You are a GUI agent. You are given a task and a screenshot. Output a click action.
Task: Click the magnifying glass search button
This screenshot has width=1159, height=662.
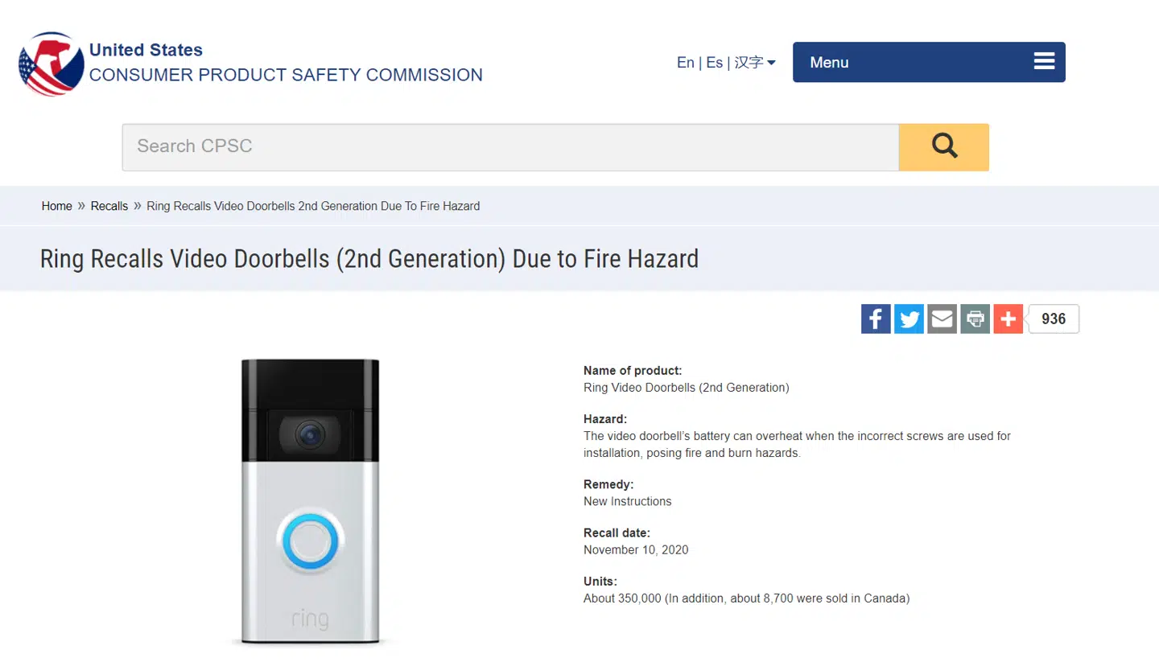point(943,147)
